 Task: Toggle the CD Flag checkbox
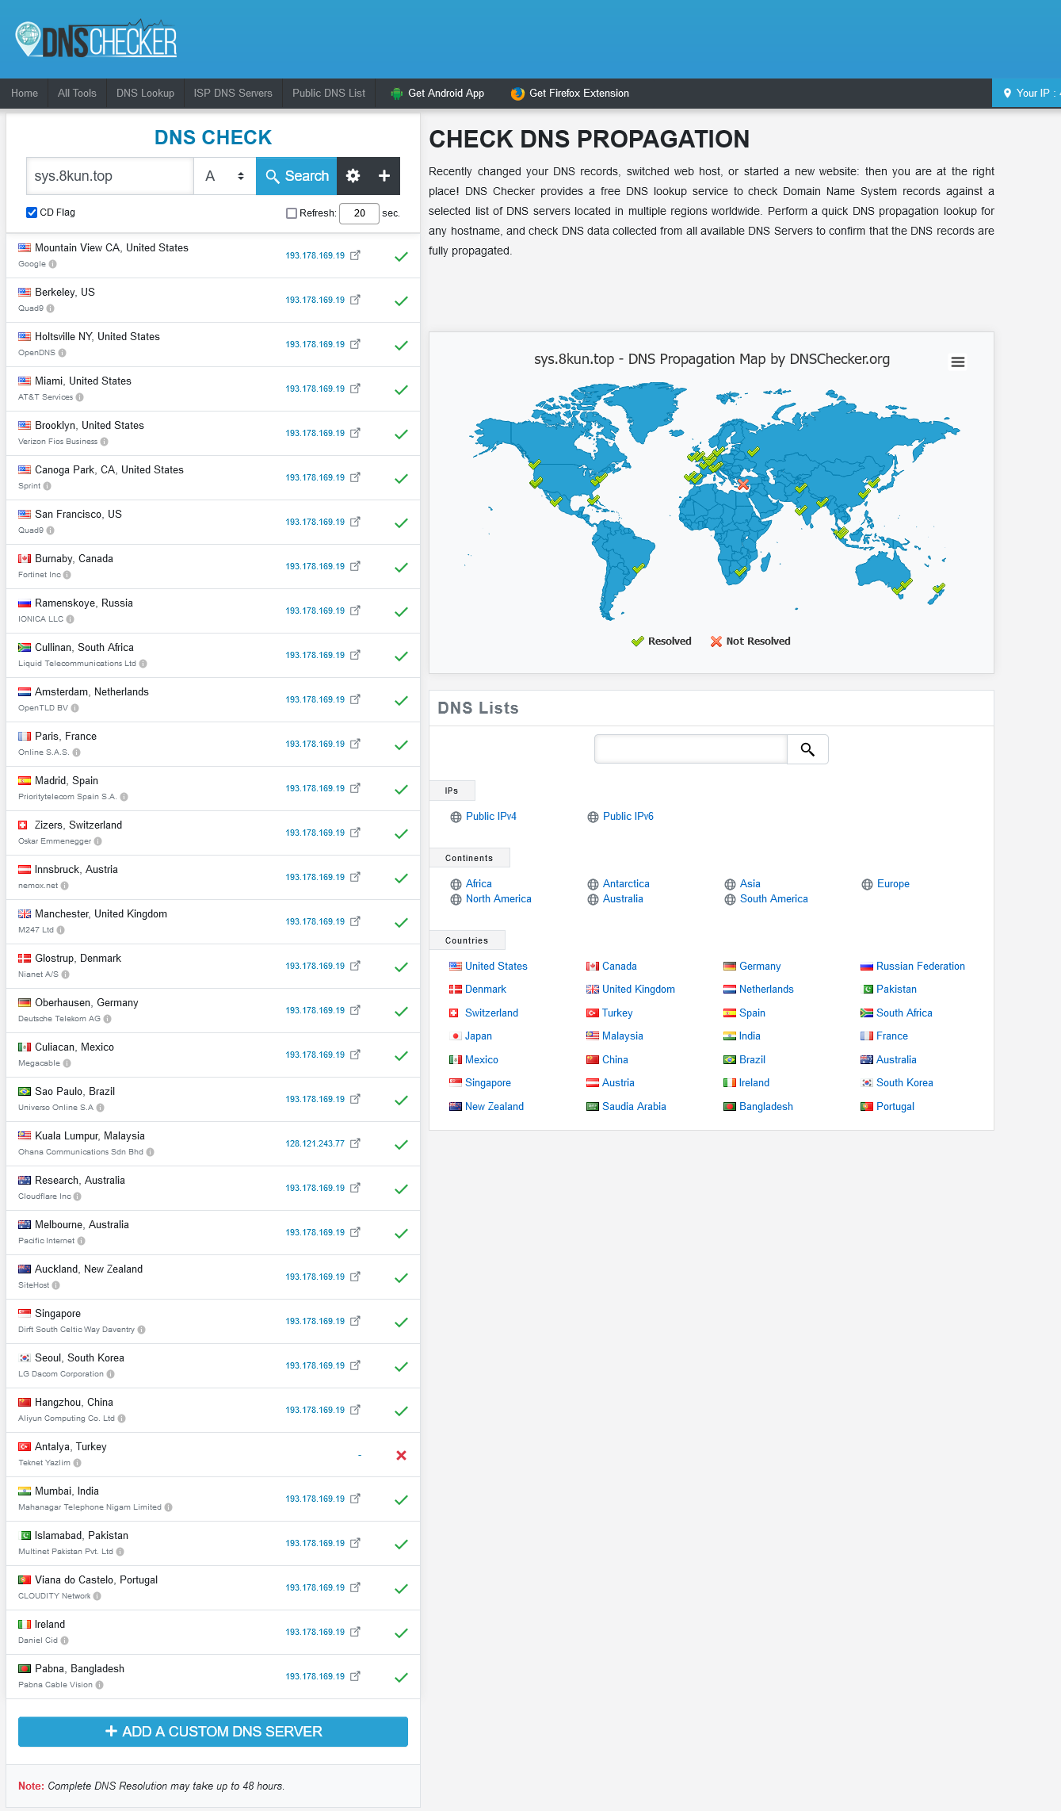tap(32, 212)
